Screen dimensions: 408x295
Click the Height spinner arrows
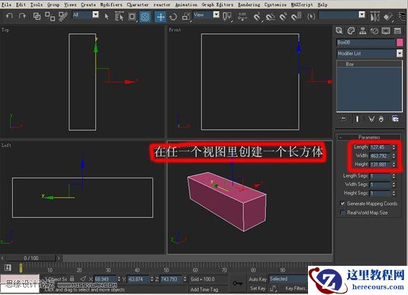394,165
